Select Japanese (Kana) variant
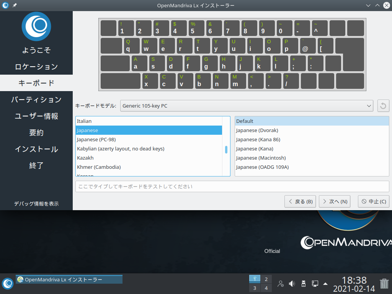The image size is (392, 294). (312, 149)
